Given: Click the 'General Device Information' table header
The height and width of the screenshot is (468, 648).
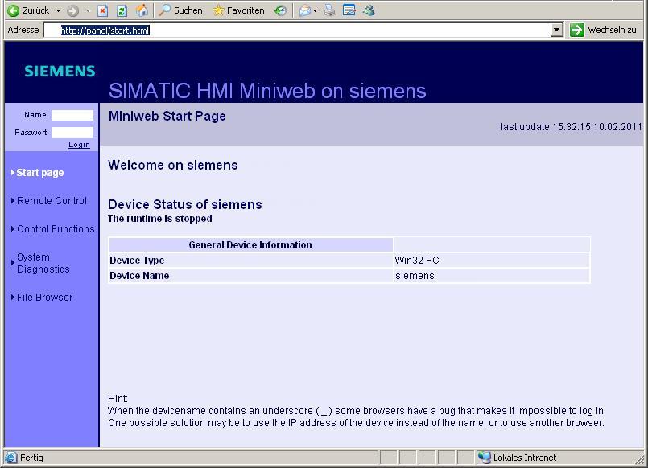Looking at the screenshot, I should coord(250,244).
